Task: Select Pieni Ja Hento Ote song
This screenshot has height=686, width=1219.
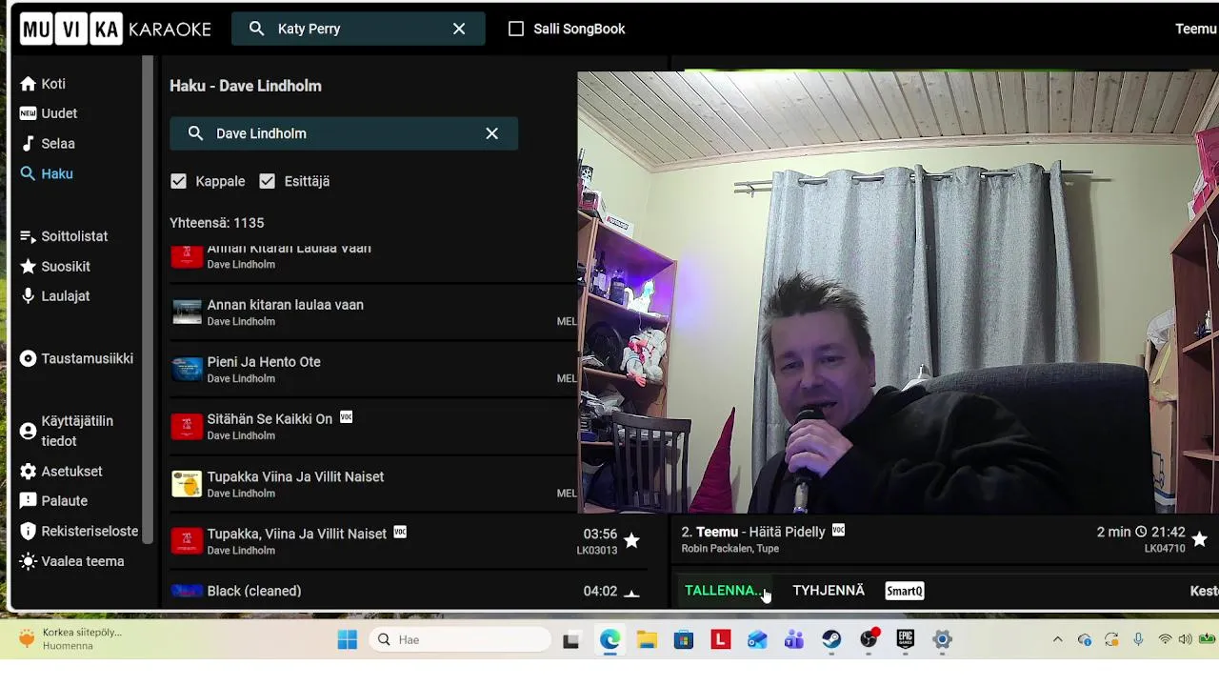Action: (x=373, y=369)
